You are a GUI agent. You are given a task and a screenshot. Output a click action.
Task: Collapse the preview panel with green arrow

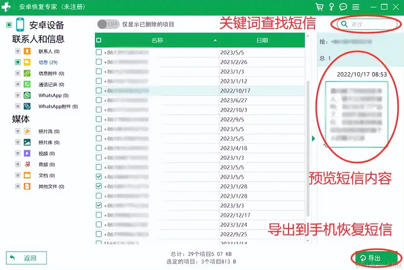pyautogui.click(x=313, y=139)
